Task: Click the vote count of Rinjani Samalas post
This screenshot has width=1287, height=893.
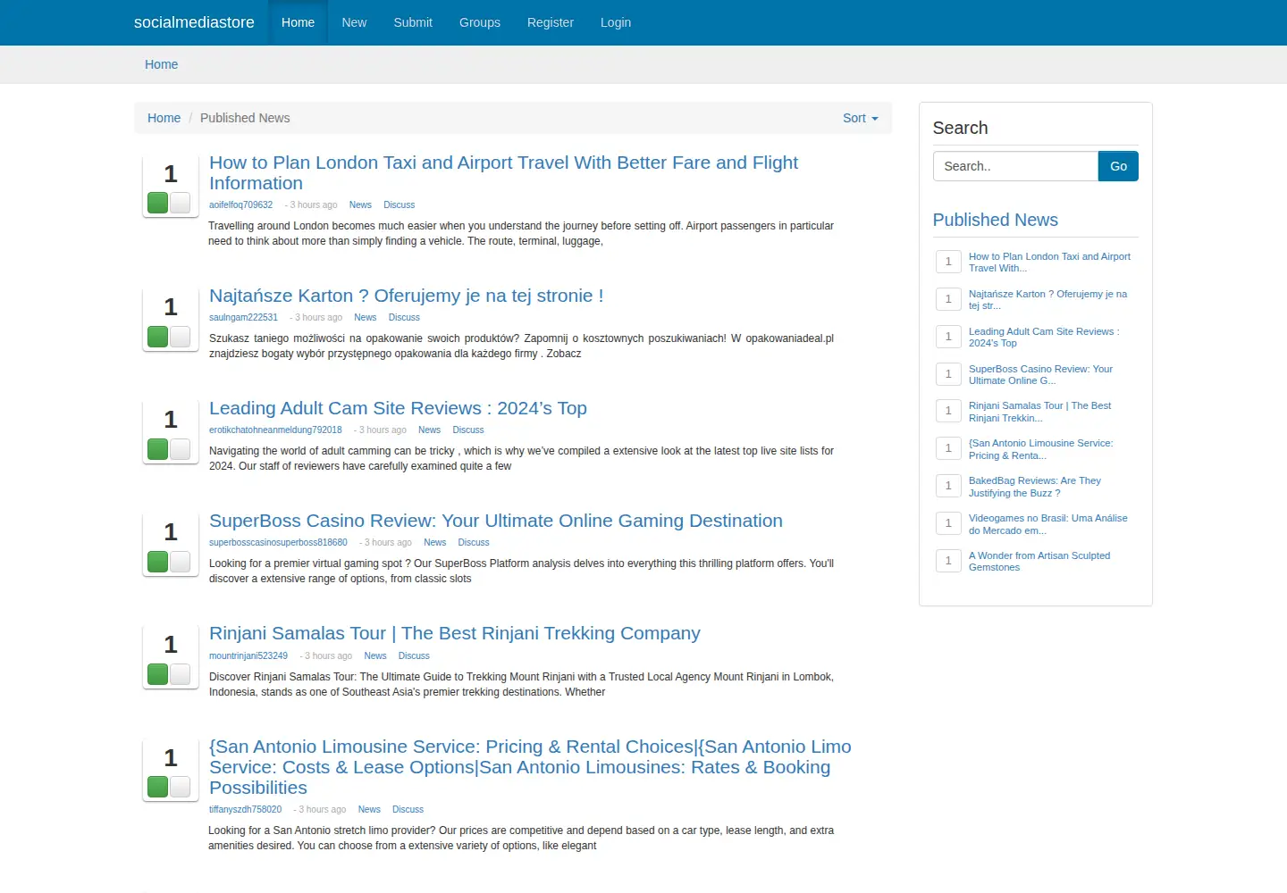Action: 170,645
